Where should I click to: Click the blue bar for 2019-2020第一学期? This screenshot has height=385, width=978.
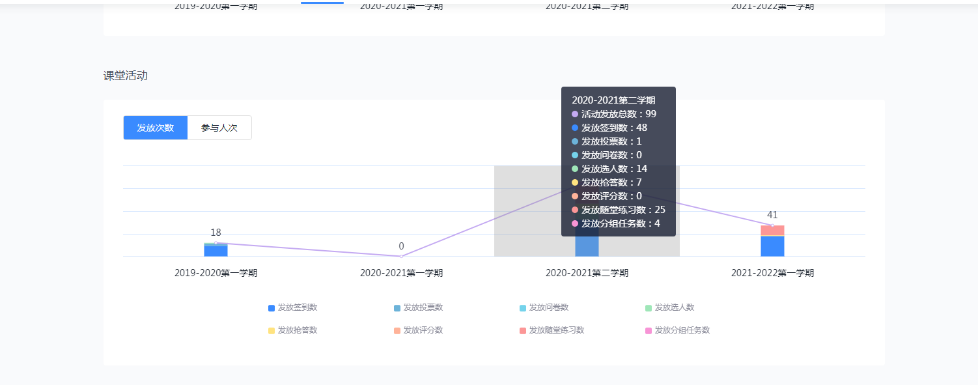(x=216, y=251)
